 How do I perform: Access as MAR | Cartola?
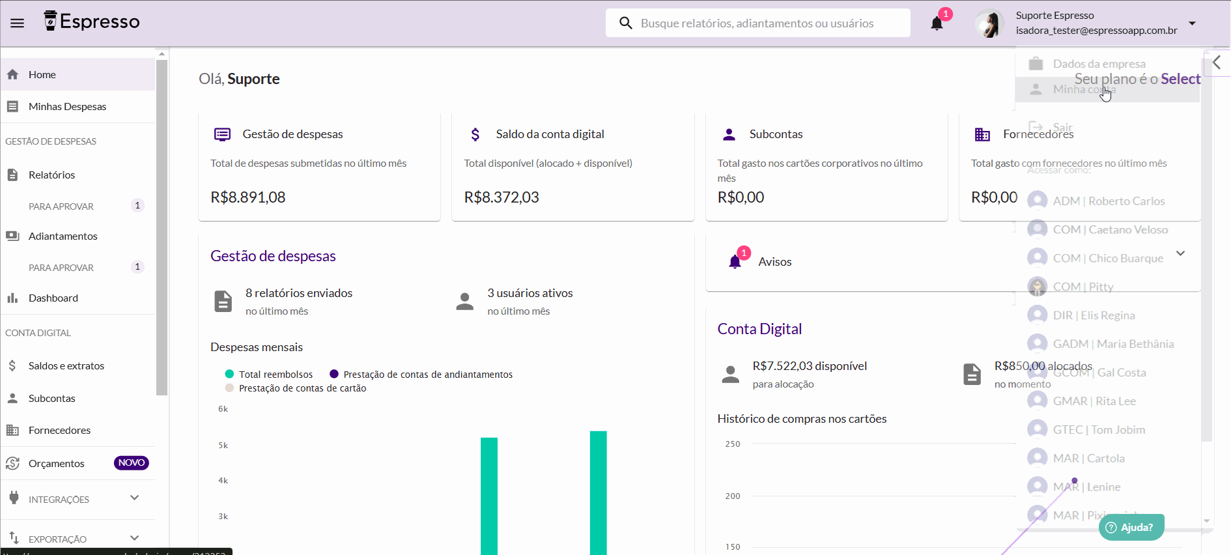(x=1107, y=459)
